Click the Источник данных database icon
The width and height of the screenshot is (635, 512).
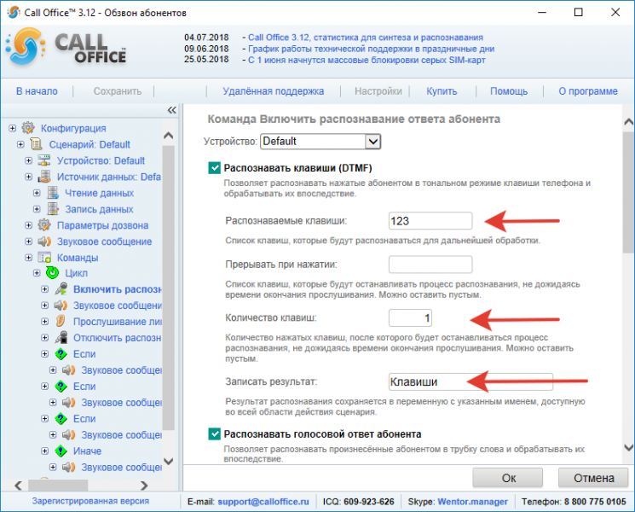(44, 177)
